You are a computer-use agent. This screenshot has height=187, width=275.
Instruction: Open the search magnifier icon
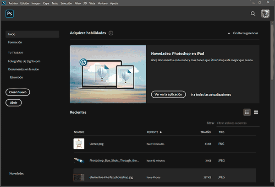click(253, 14)
